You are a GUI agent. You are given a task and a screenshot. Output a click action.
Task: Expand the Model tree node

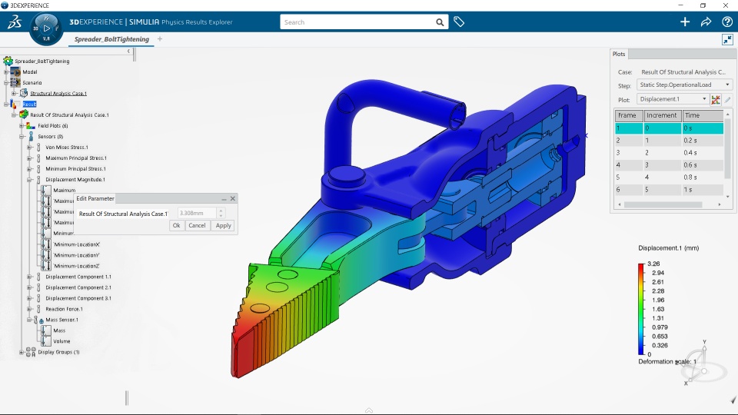pos(6,72)
